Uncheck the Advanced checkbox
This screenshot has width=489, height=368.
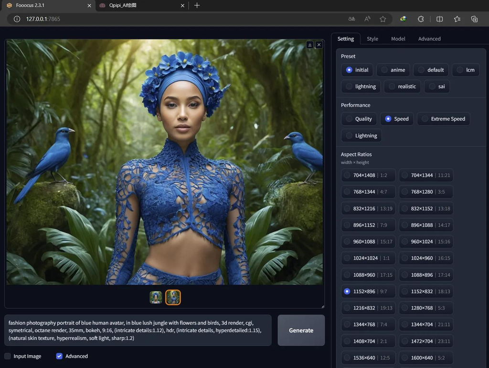pos(59,356)
